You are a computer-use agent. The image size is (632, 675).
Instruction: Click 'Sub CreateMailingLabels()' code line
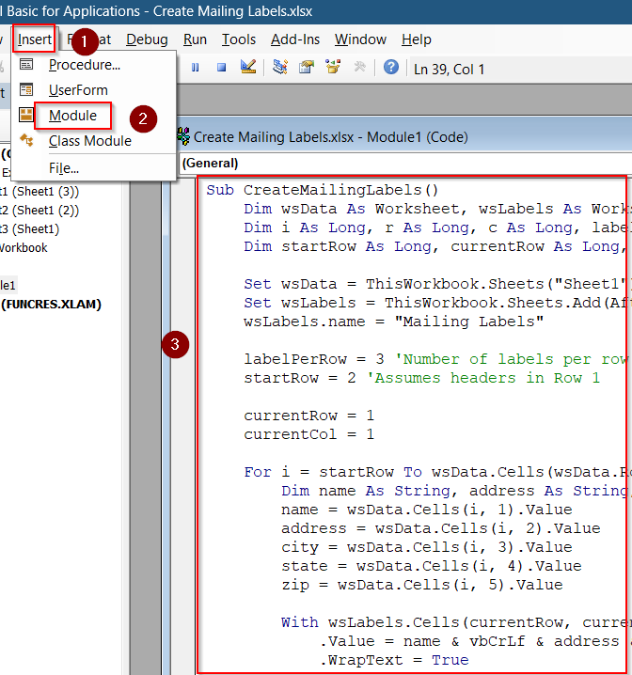(x=322, y=190)
